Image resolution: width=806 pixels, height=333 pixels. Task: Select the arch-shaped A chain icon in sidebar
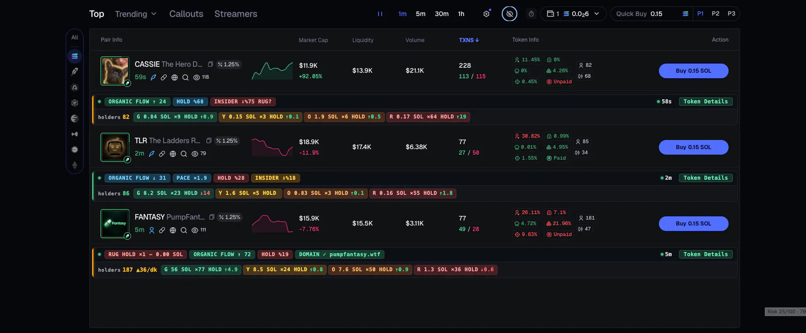[x=75, y=87]
